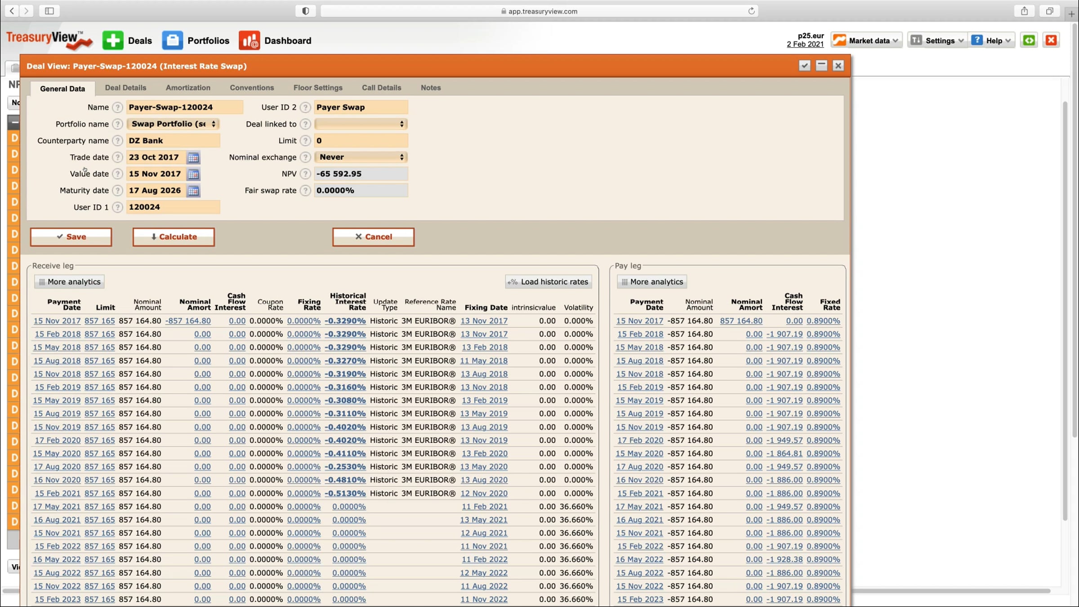Open the Floor Settings tab
This screenshot has width=1079, height=607.
(318, 88)
